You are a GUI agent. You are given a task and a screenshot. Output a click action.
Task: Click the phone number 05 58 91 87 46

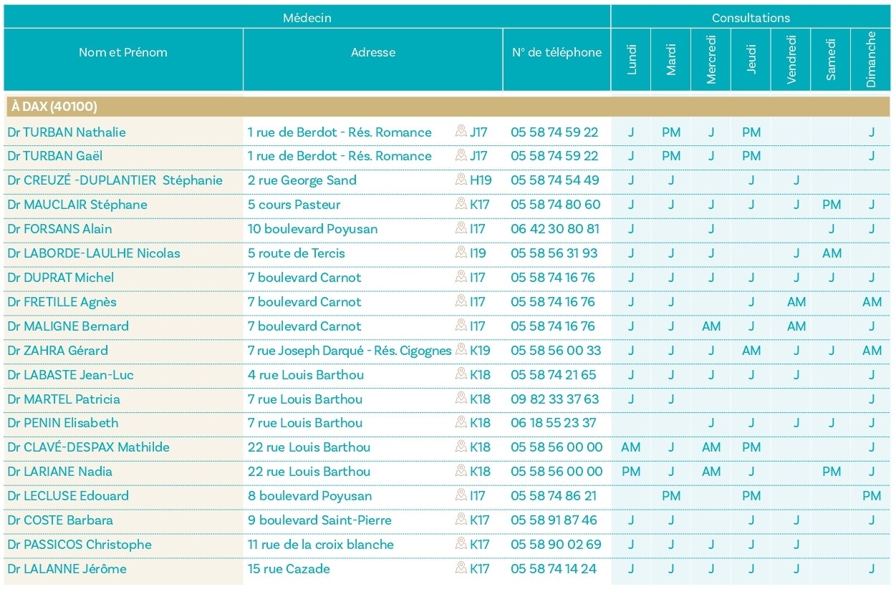click(x=554, y=520)
